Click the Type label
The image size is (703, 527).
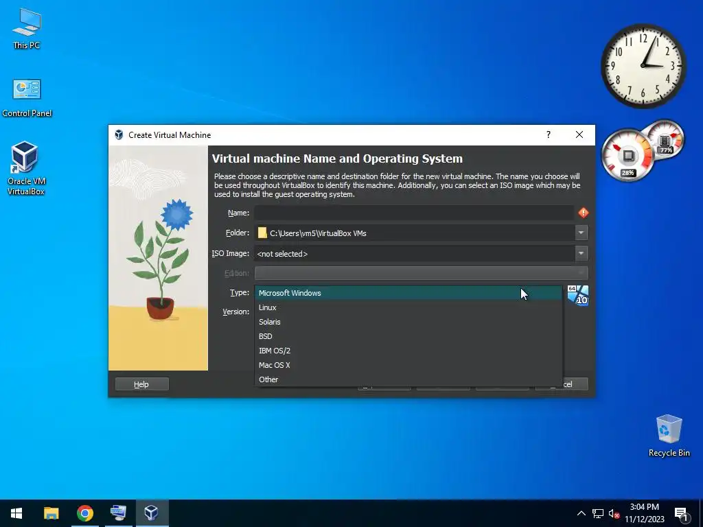240,292
